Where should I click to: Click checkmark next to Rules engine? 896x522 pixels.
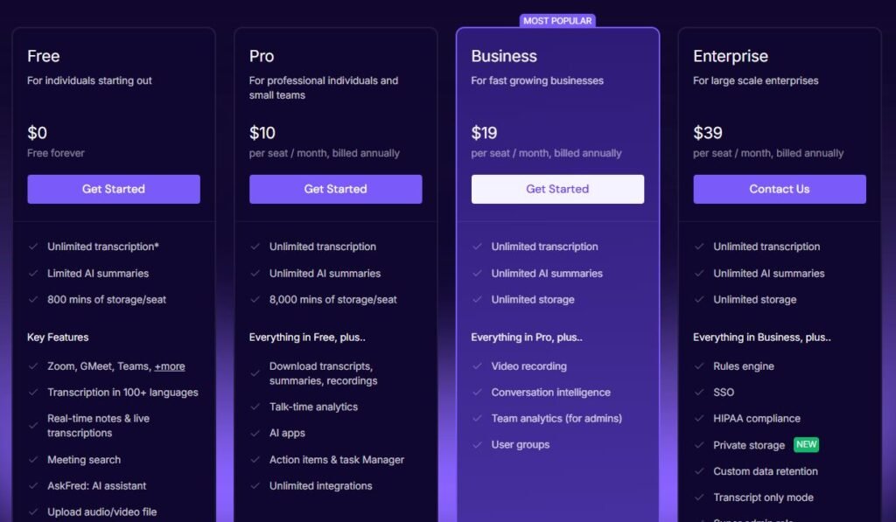tap(699, 366)
